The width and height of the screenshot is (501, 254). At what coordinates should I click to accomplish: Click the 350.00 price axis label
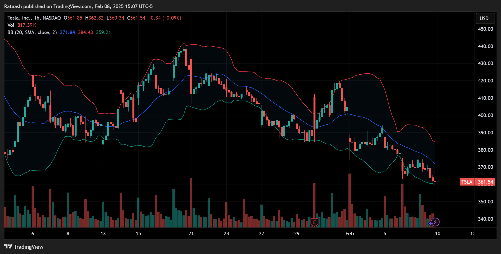pyautogui.click(x=485, y=202)
